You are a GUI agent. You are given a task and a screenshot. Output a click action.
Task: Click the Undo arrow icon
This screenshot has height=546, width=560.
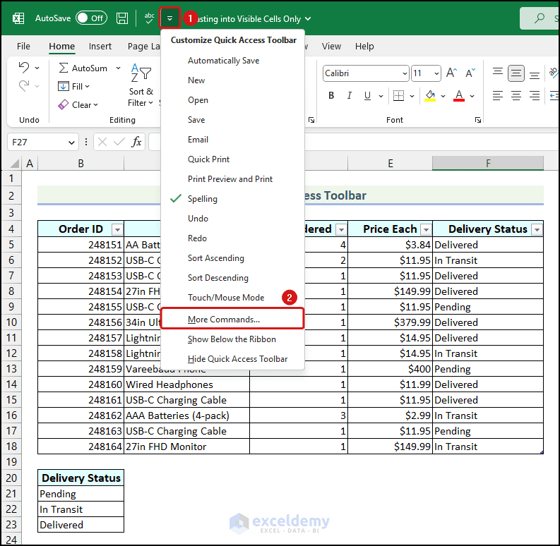coord(24,67)
